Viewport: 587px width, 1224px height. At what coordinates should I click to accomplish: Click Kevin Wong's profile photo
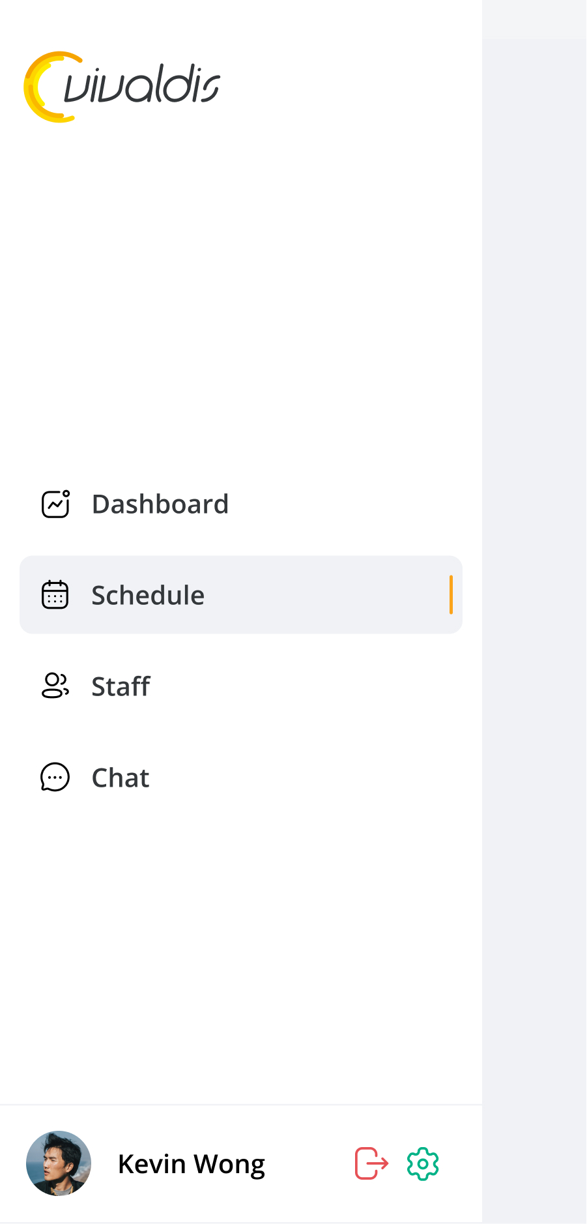(59, 1163)
